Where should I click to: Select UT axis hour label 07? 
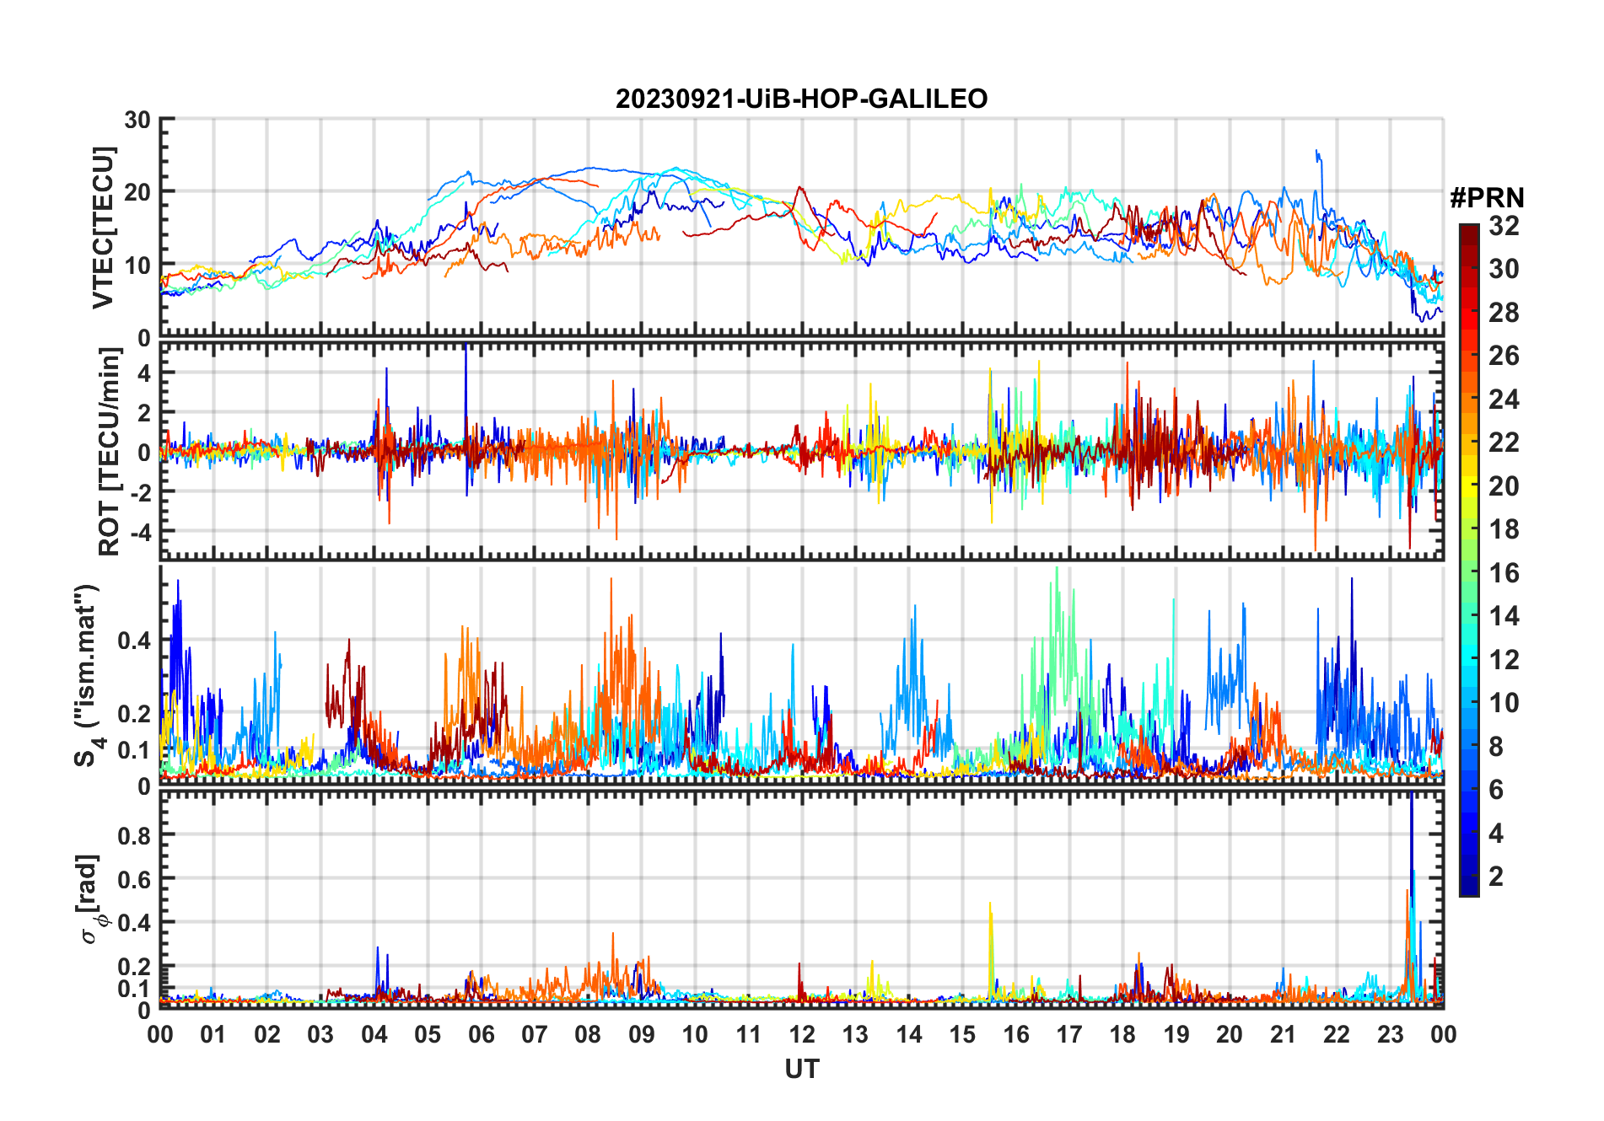click(535, 1034)
